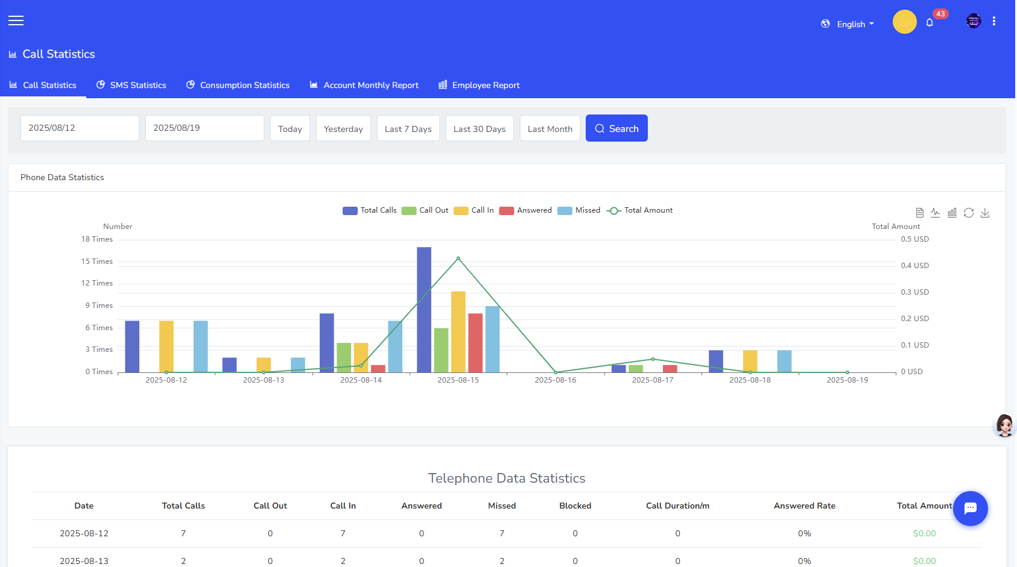
Task: Open the hamburger navigation menu
Action: (16, 20)
